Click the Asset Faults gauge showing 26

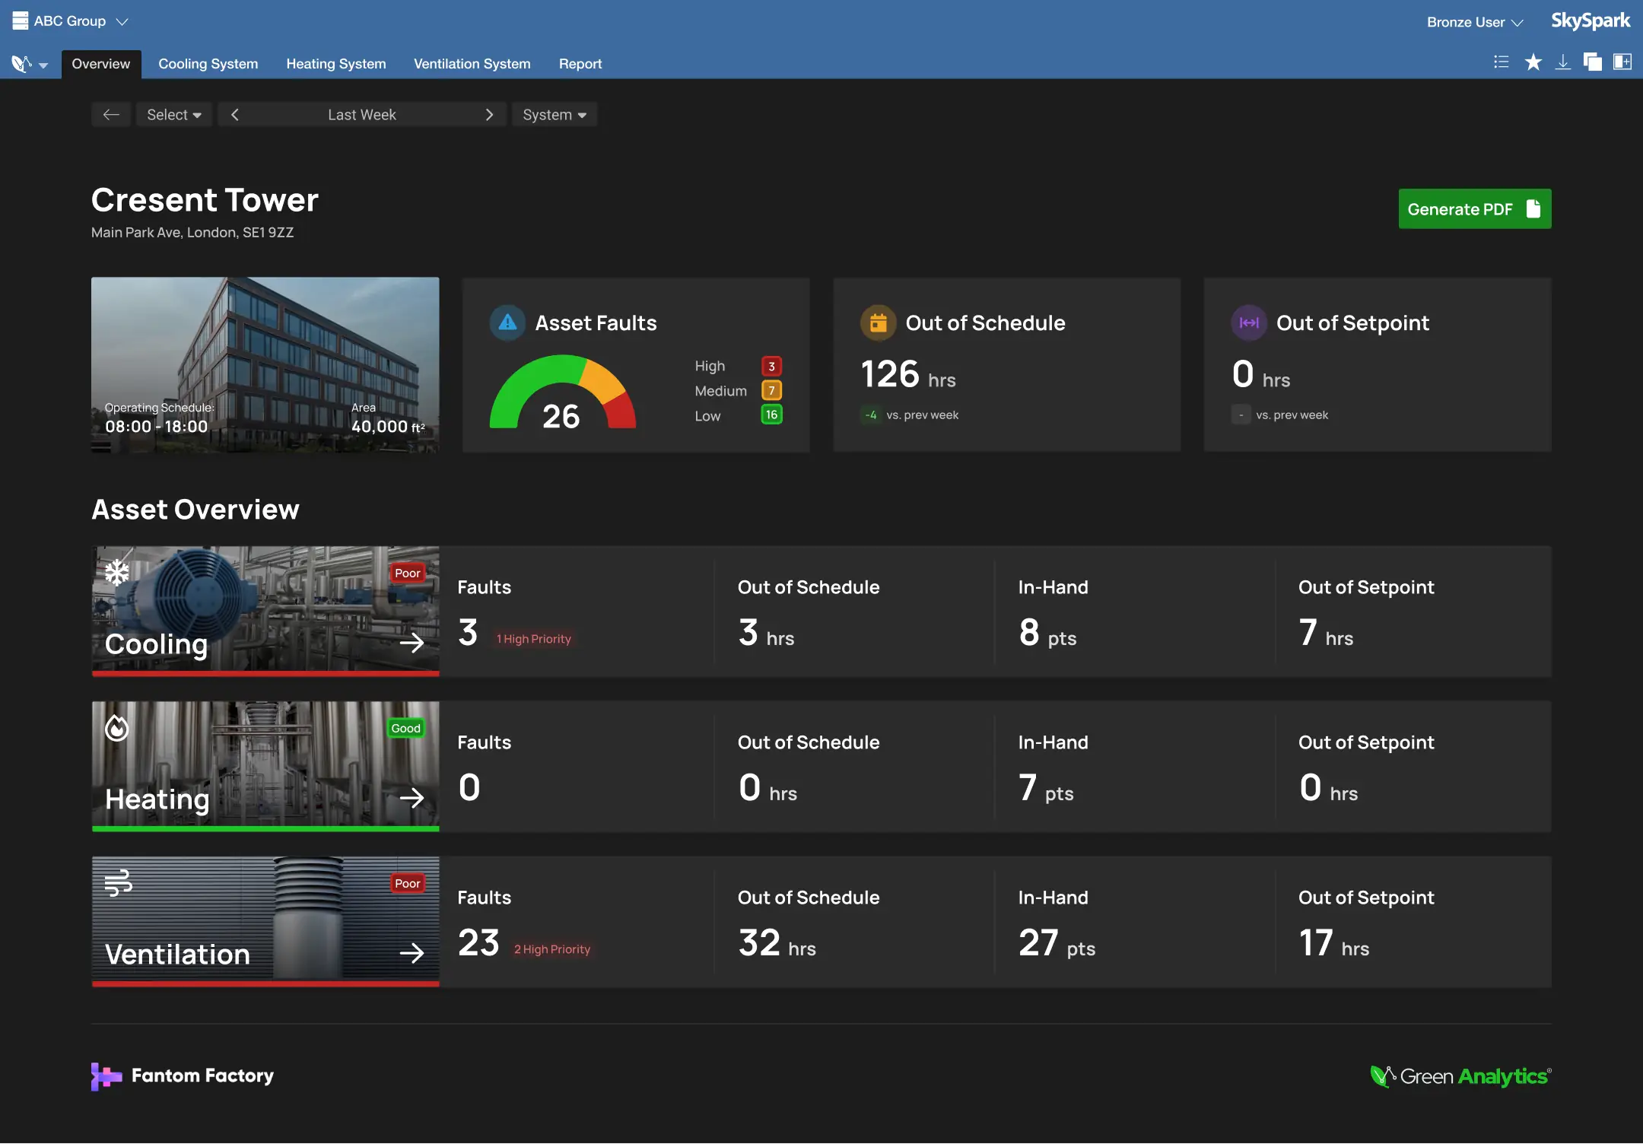563,396
